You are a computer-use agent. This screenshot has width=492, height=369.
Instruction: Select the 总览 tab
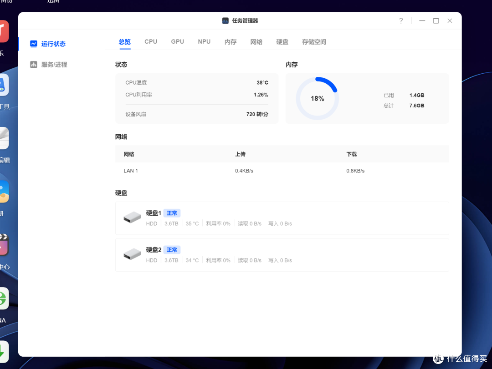point(124,42)
